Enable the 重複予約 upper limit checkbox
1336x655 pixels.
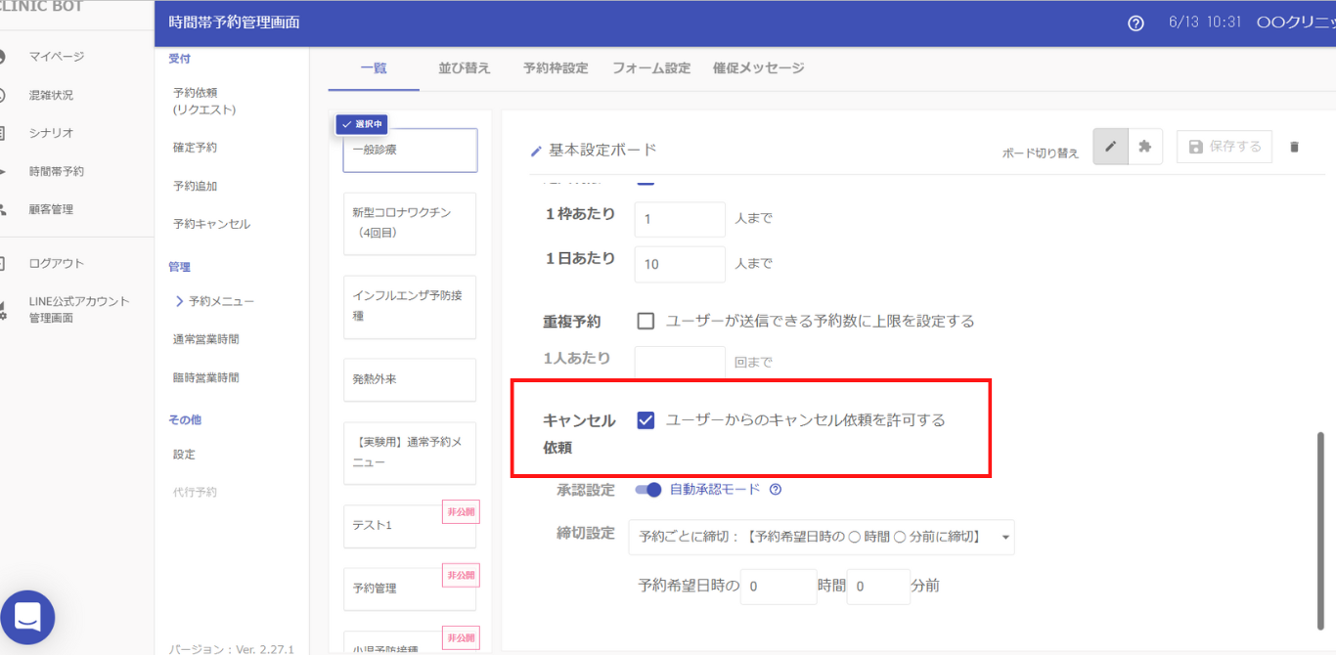pos(646,321)
